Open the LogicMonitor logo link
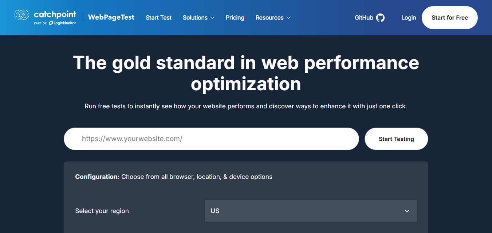492x233 pixels. coord(62,23)
